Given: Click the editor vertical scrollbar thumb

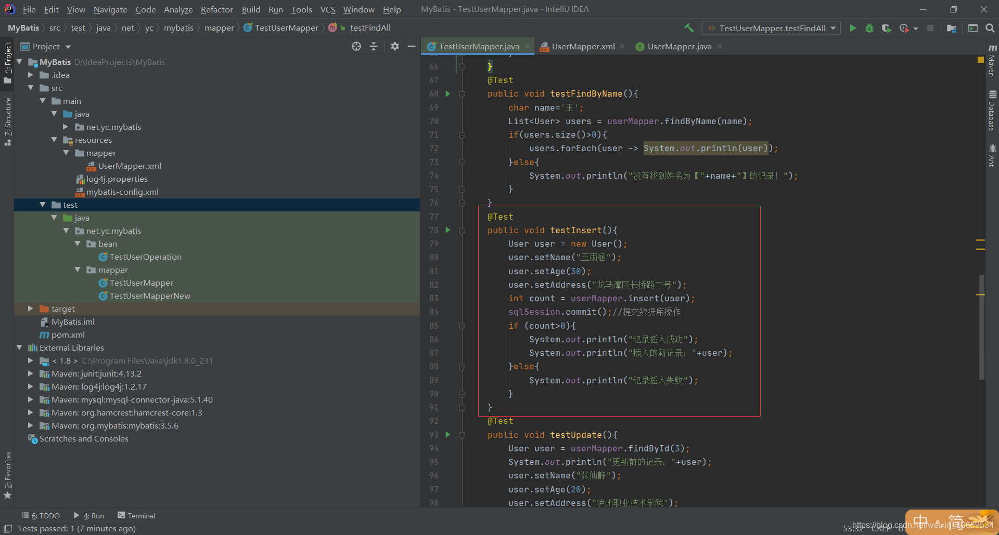Looking at the screenshot, I should (982, 327).
